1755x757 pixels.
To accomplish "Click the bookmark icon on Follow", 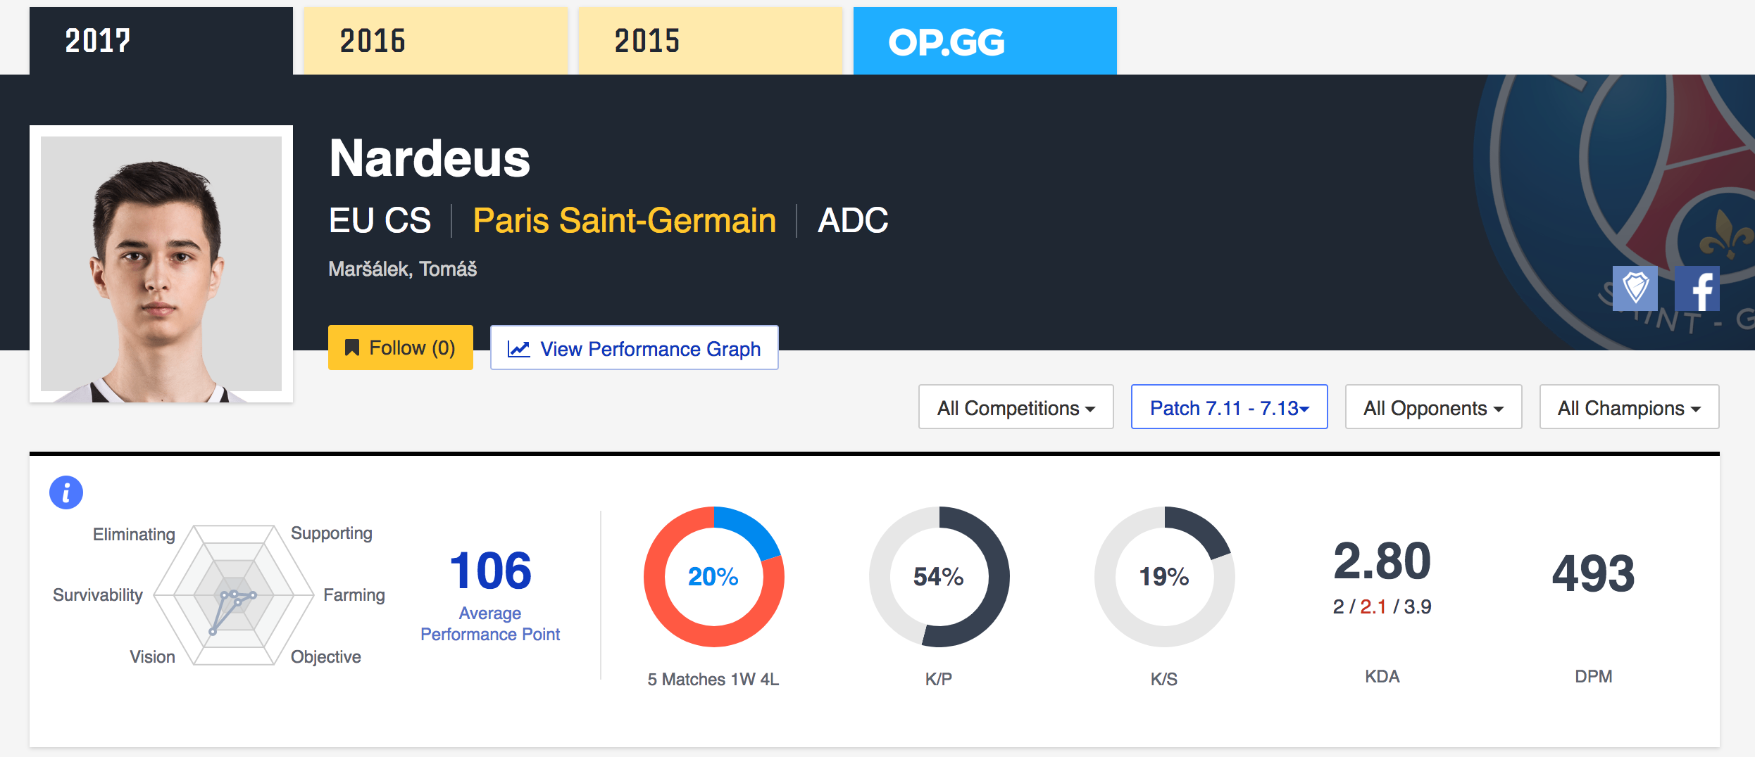I will point(351,348).
